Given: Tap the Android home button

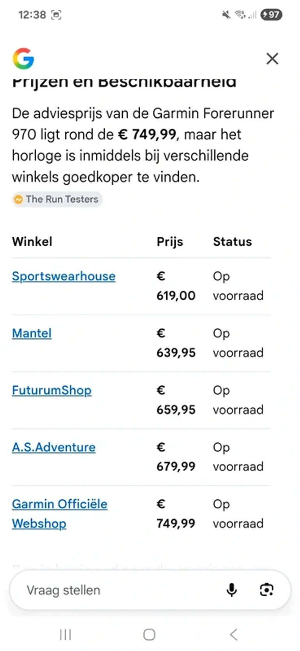Looking at the screenshot, I should 149,635.
